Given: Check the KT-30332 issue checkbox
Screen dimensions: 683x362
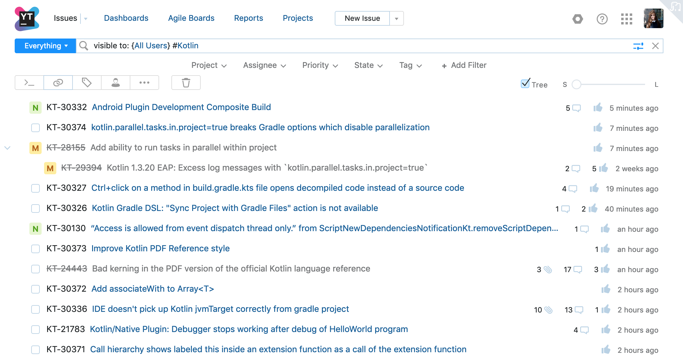Looking at the screenshot, I should [x=35, y=107].
